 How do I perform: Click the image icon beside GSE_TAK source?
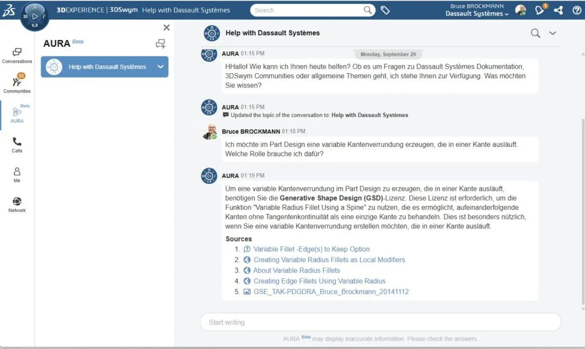(247, 291)
